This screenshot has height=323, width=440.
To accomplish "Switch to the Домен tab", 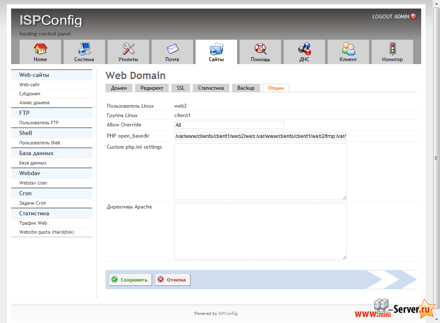I will pos(119,88).
